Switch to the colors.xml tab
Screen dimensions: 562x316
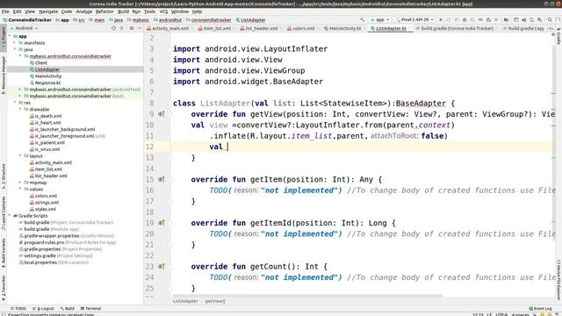click(x=303, y=28)
